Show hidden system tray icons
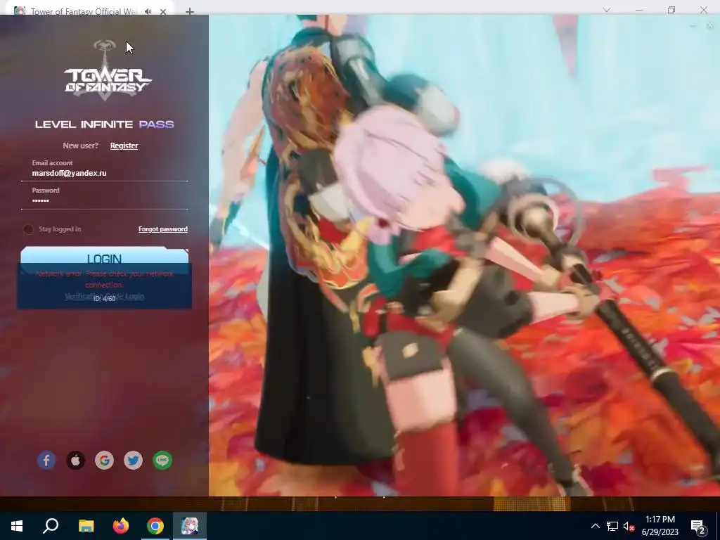The height and width of the screenshot is (540, 720). click(x=595, y=526)
